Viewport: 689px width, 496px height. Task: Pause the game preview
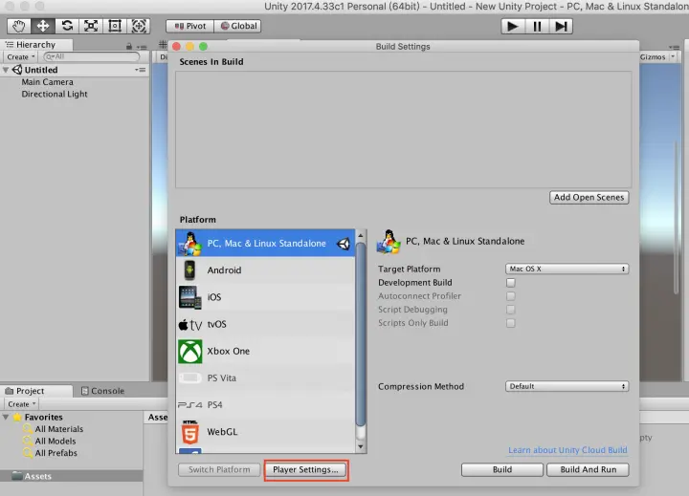[x=537, y=27]
